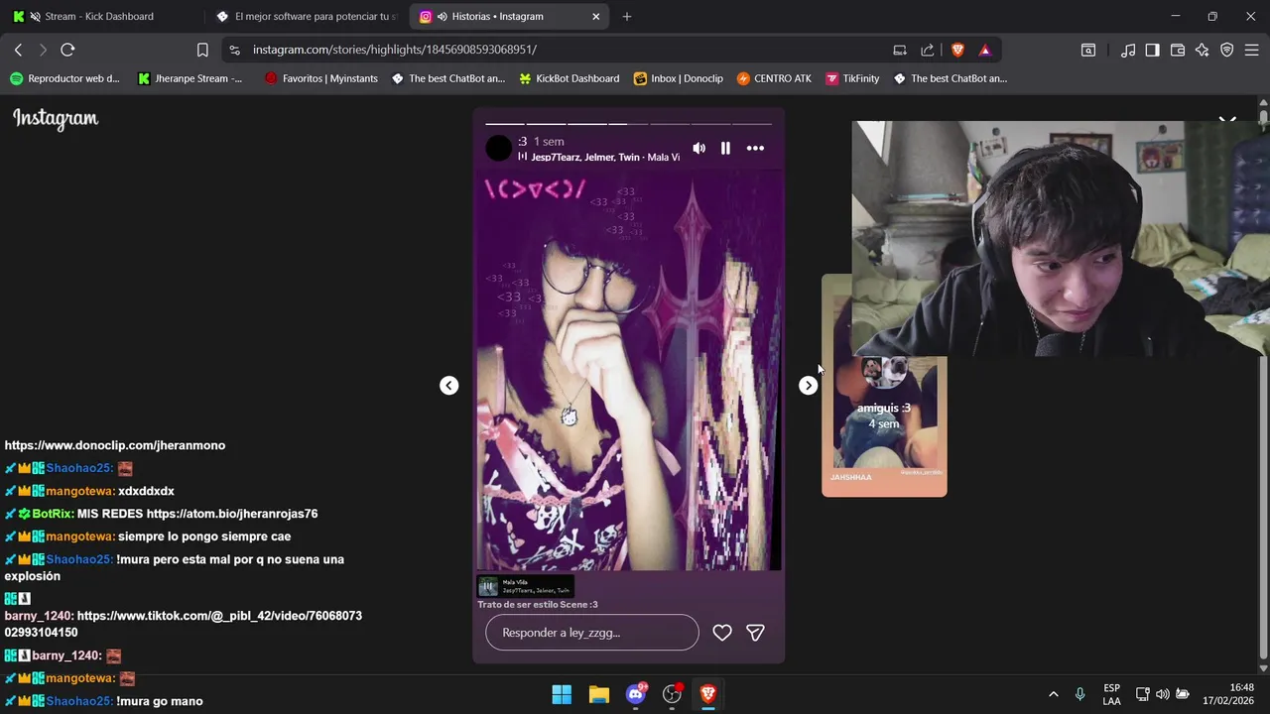Viewport: 1270px width, 714px height.
Task: Share the story via paper plane icon
Action: [755, 633]
